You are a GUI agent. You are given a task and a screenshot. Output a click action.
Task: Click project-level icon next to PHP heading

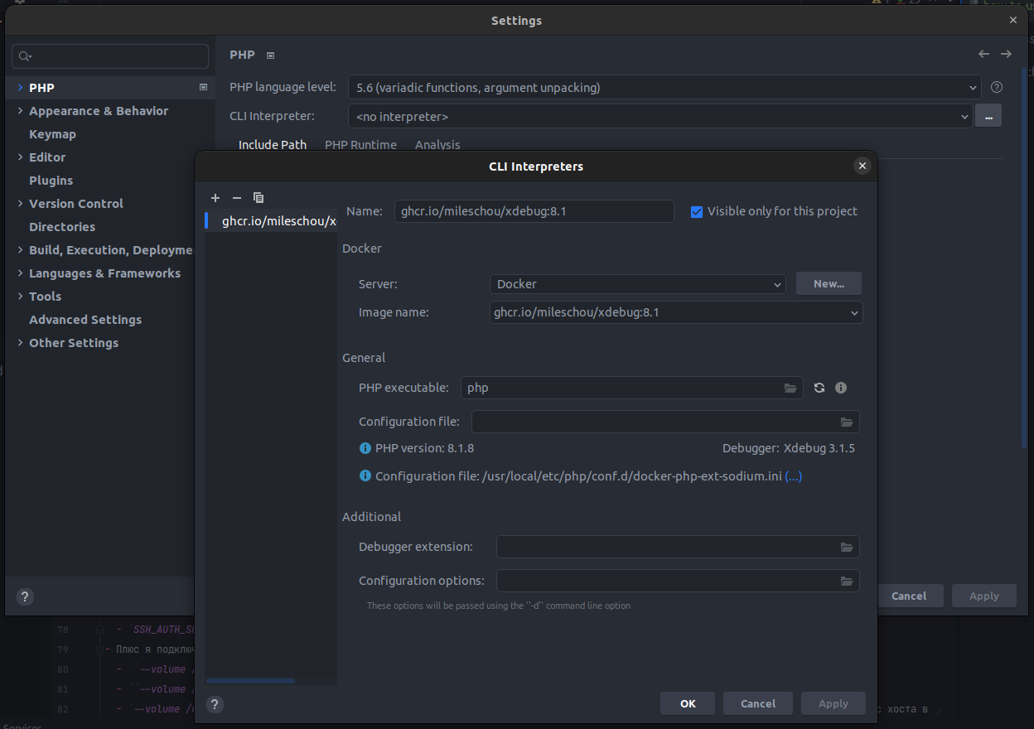[270, 56]
